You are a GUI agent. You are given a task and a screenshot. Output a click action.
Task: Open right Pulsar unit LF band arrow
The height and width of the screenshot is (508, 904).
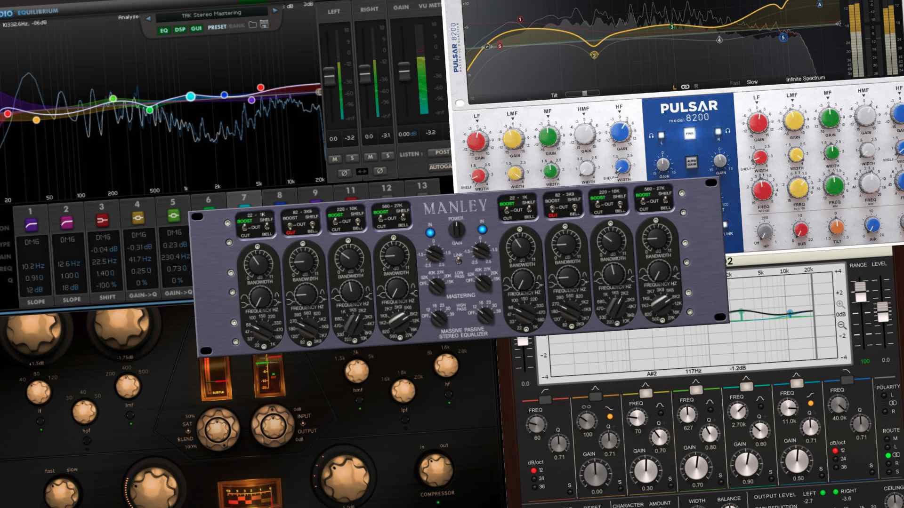pos(757,103)
